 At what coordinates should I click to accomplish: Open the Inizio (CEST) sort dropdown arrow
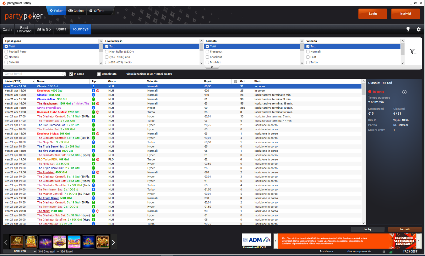[33, 81]
